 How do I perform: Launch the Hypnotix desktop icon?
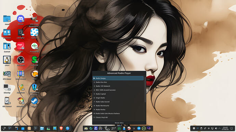tap(34, 32)
